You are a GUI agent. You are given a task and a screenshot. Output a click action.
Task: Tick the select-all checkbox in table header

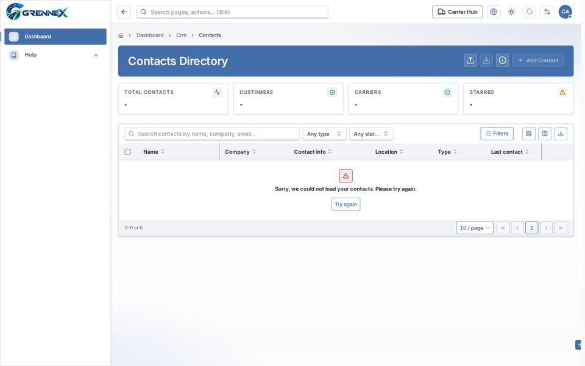pos(127,152)
